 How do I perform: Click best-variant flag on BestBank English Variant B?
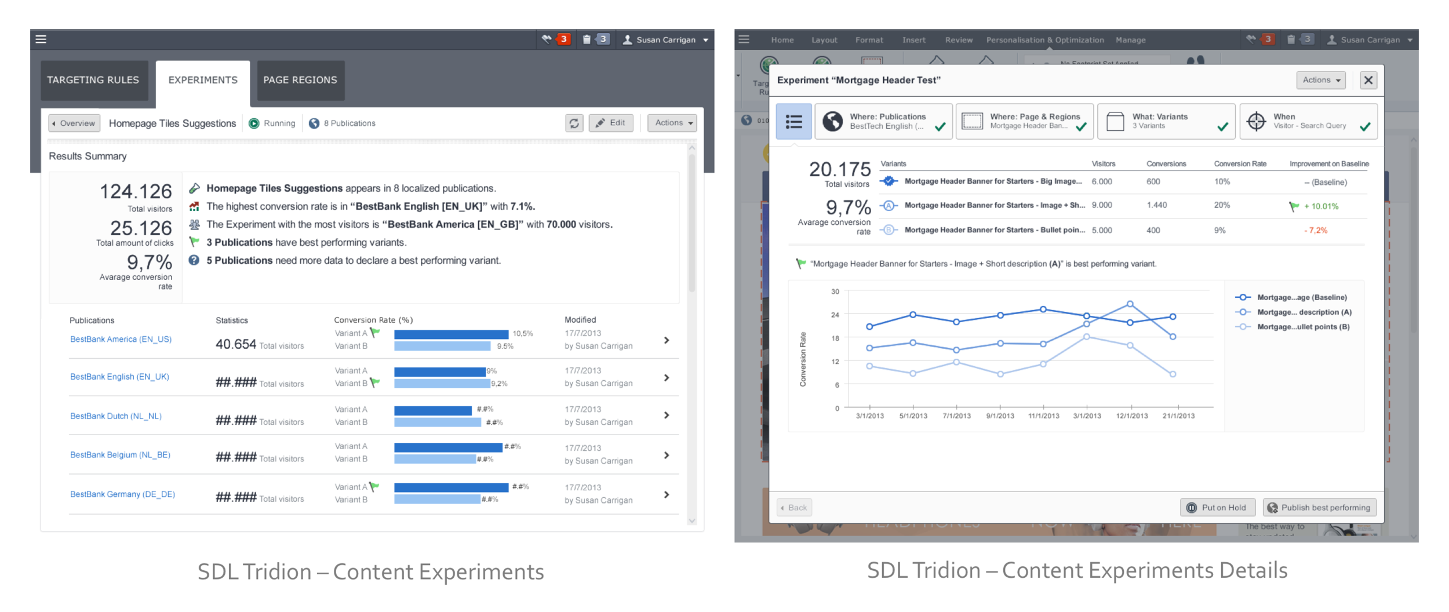point(375,382)
